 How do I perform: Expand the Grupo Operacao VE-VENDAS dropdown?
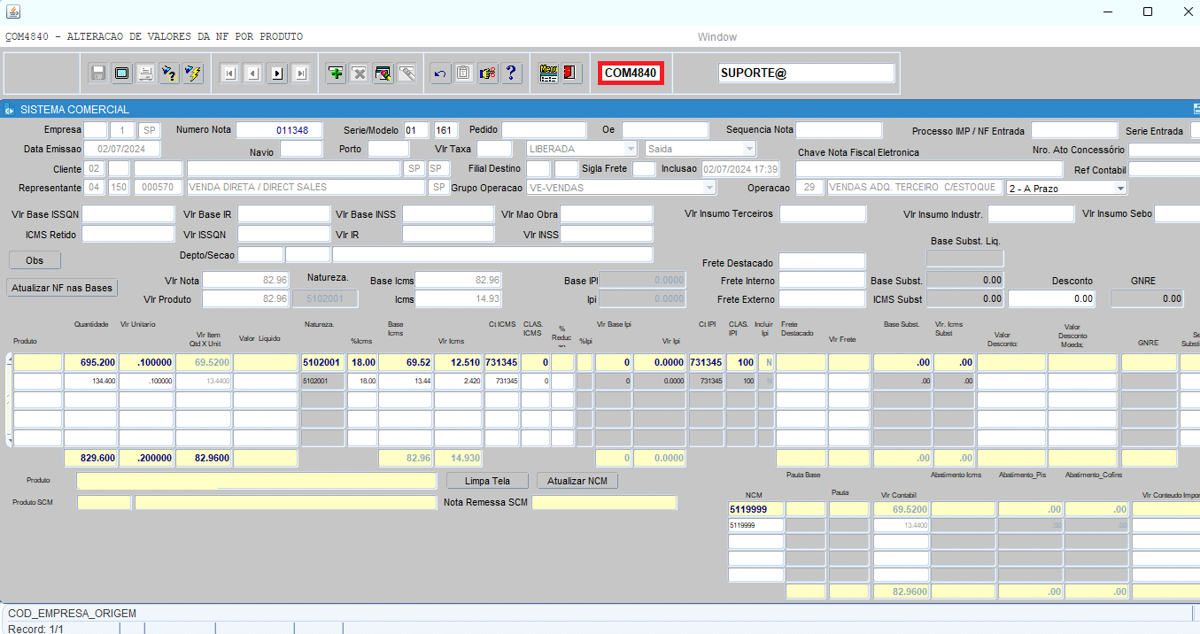709,188
